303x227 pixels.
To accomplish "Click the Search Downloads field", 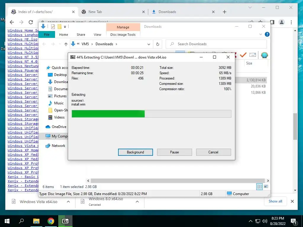I will 216,44.
